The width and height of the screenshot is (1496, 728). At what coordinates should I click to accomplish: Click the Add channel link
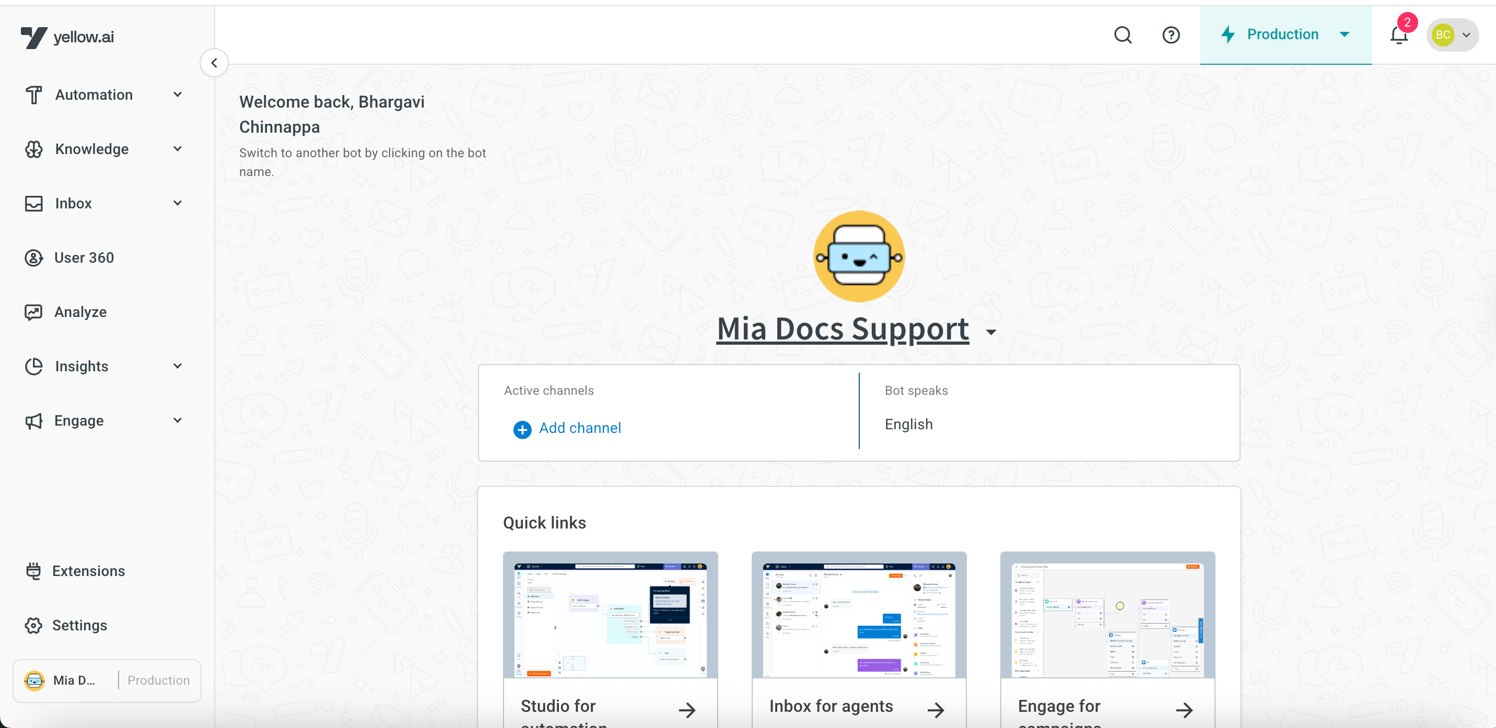click(x=580, y=428)
